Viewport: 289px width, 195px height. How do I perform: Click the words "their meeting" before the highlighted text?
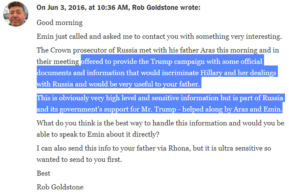58,62
